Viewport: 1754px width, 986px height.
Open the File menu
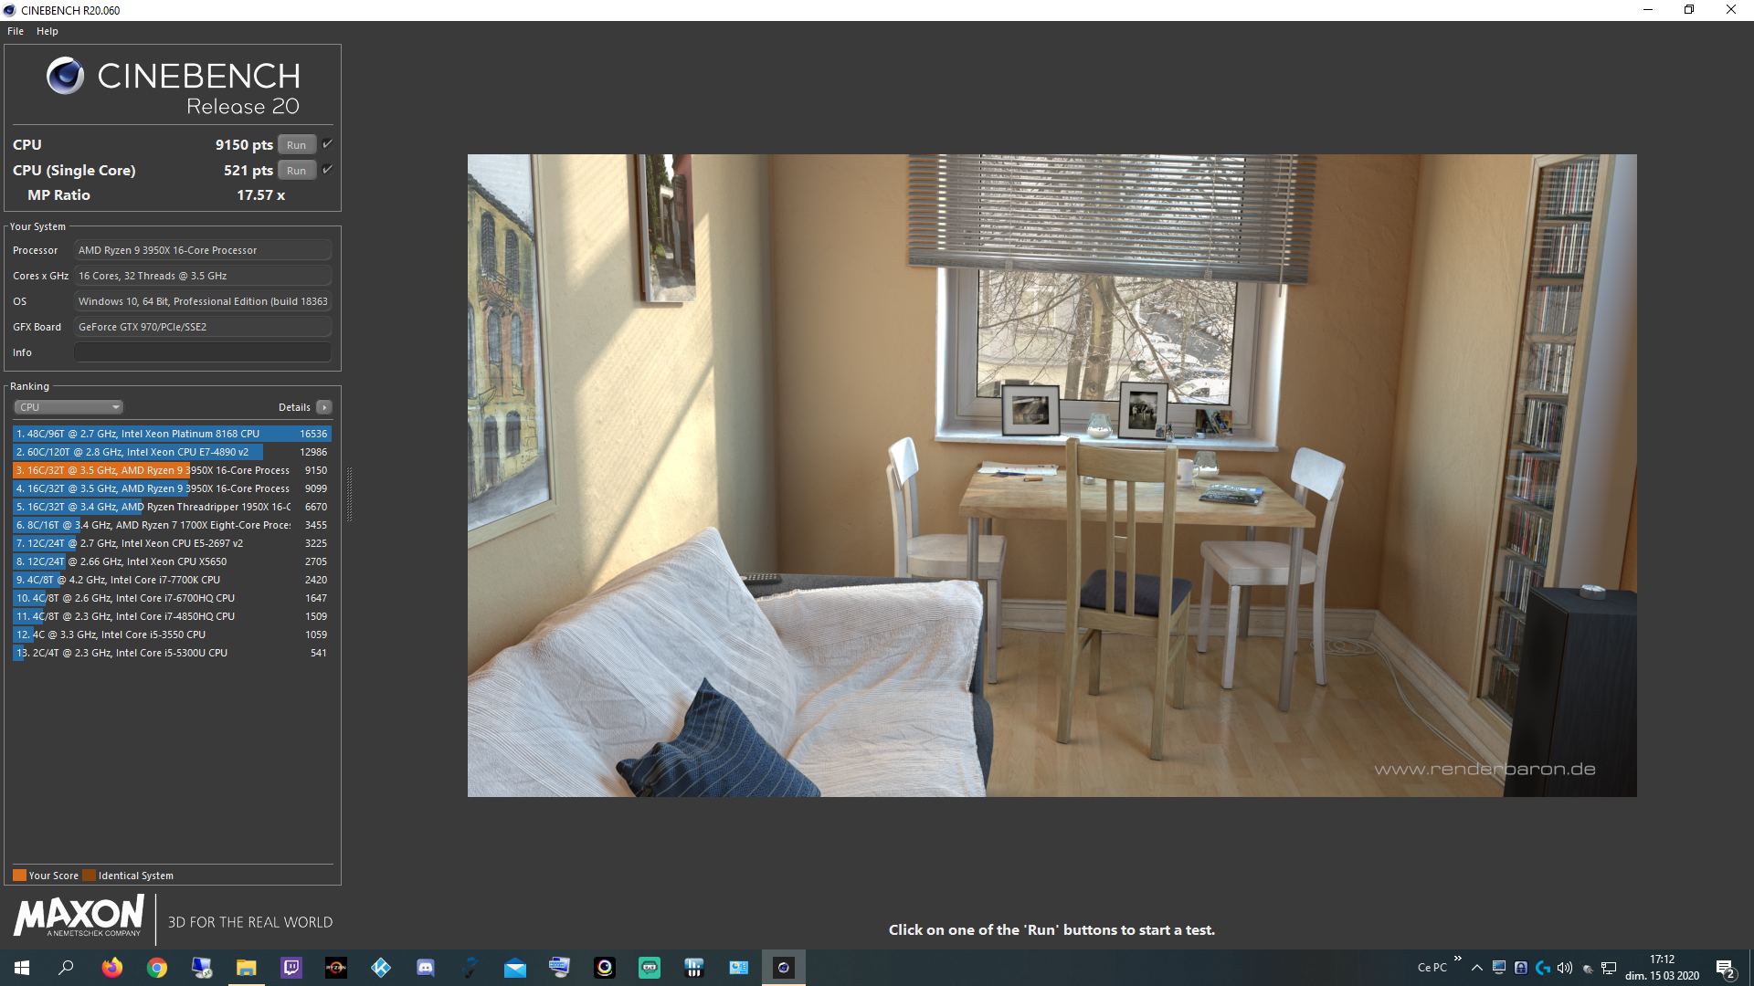coord(16,31)
